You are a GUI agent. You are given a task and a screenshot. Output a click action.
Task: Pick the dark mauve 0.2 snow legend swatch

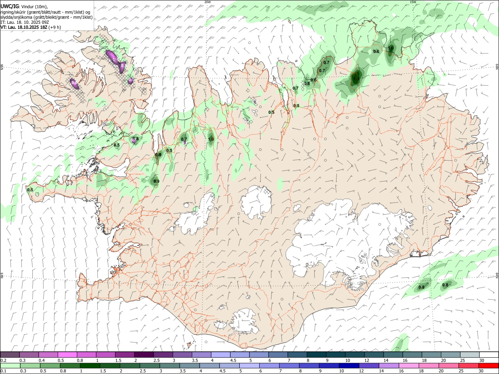click(x=10, y=355)
